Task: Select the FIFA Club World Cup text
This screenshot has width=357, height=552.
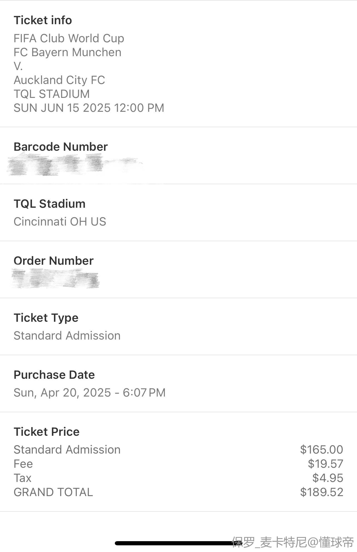Action: (x=69, y=38)
